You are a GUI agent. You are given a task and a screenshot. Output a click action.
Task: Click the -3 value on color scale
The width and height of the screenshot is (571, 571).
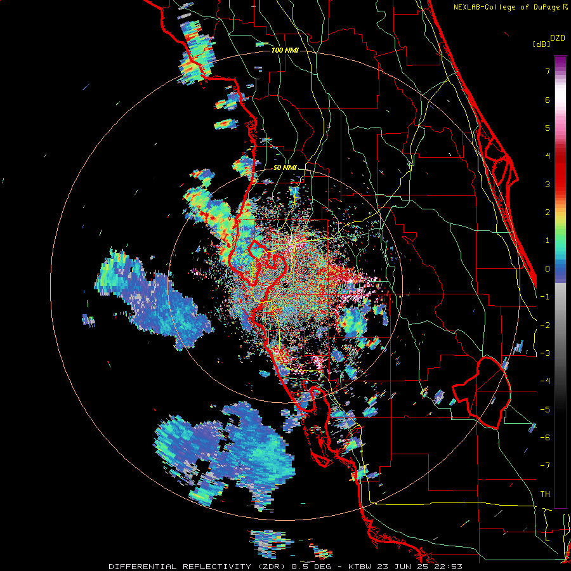click(x=545, y=353)
